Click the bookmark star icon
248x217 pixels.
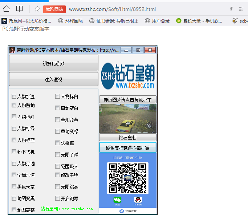coord(37,9)
